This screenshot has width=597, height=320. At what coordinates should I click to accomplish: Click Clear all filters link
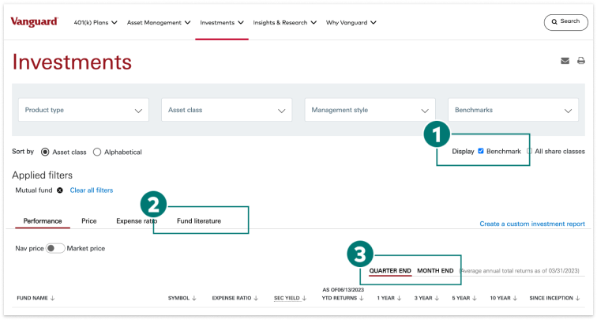pos(92,190)
